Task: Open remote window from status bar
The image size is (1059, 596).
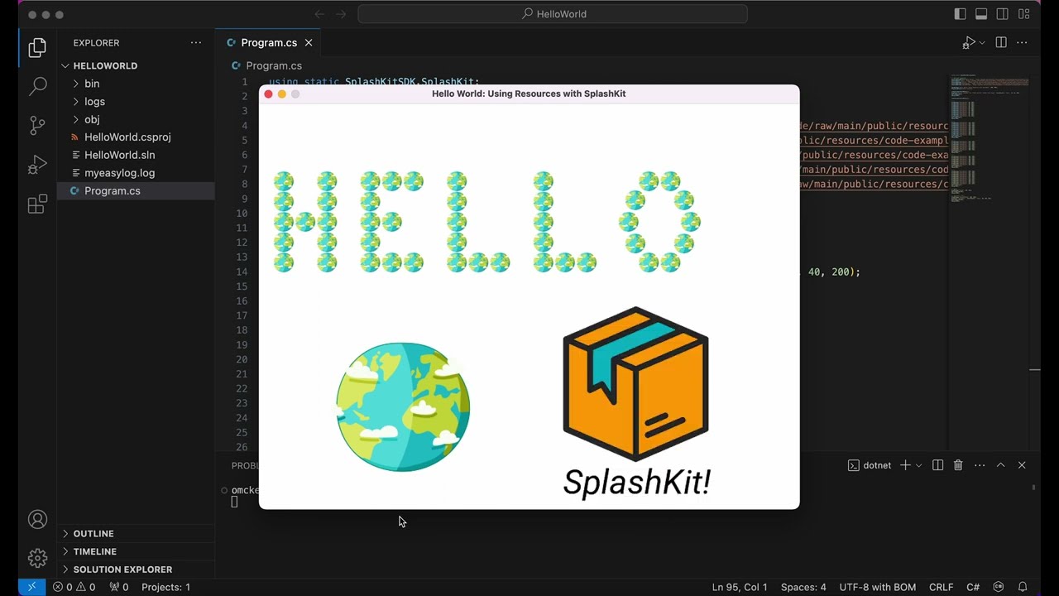Action: click(x=31, y=587)
